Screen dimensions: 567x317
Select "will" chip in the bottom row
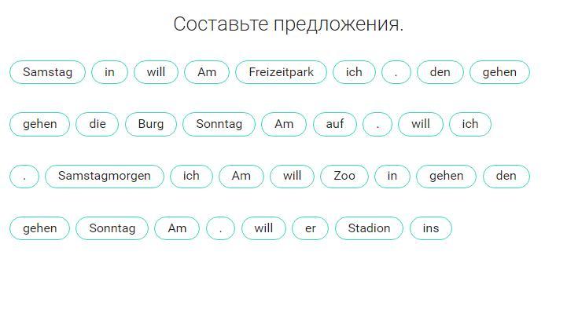click(x=263, y=228)
